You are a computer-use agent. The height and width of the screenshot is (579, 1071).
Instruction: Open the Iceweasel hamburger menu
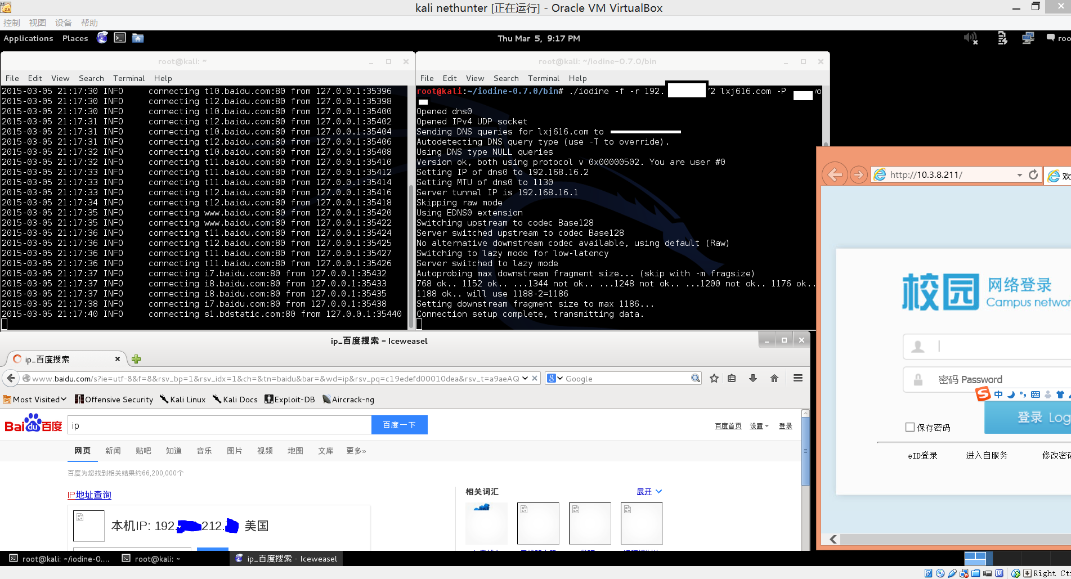(x=798, y=378)
